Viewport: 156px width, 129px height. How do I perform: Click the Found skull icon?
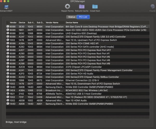point(153,7)
